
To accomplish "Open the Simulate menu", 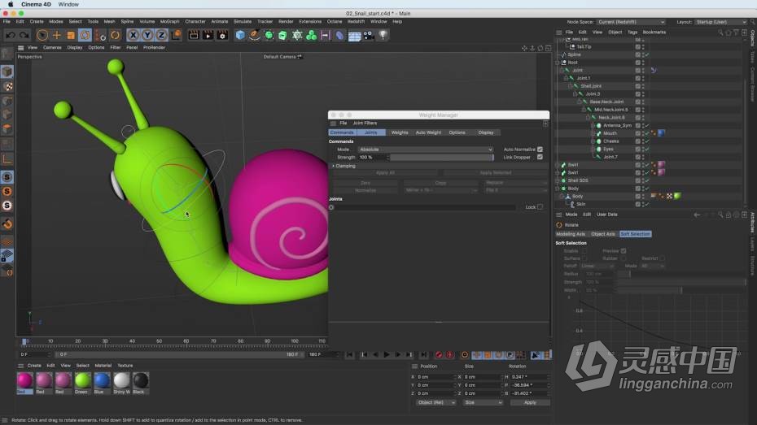I will pyautogui.click(x=243, y=22).
